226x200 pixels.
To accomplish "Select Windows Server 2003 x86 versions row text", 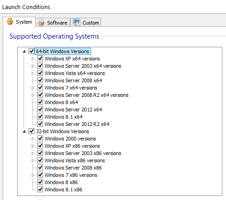I will coord(83,153).
